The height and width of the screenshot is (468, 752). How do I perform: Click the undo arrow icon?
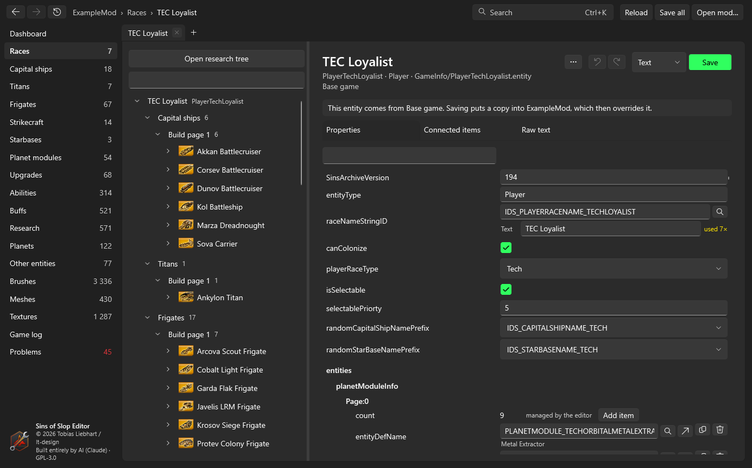click(597, 62)
